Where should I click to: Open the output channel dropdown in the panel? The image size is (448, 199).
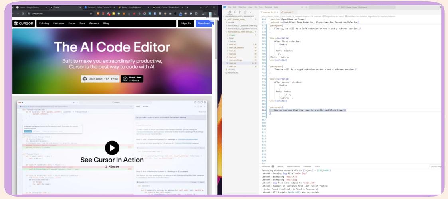coord(435,166)
